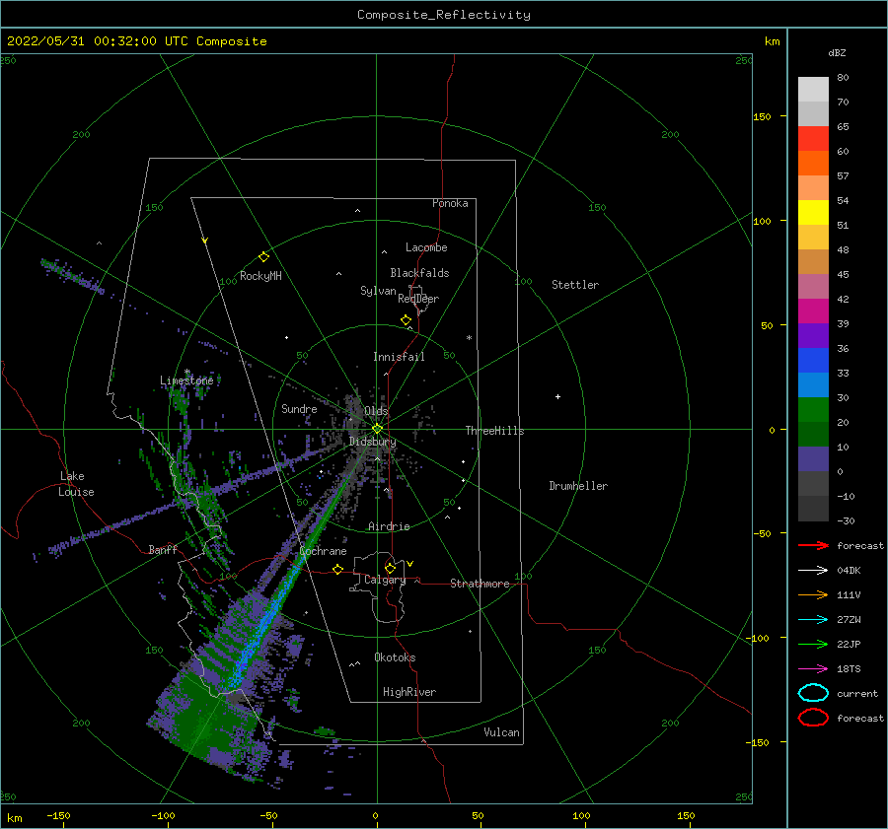Click the -150 tick on bottom axis
Viewport: 888px width, 829px height.
pyautogui.click(x=59, y=815)
